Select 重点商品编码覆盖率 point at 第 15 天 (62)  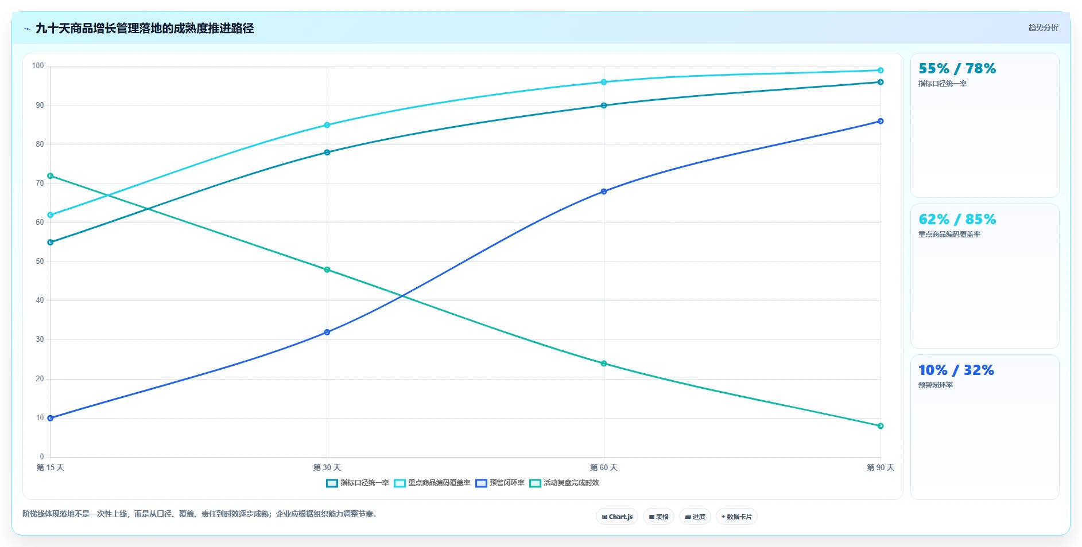pyautogui.click(x=51, y=215)
